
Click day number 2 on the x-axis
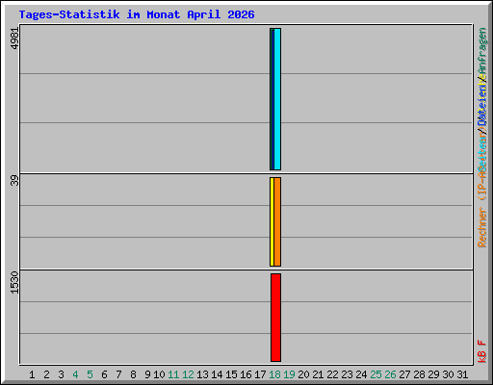pyautogui.click(x=46, y=374)
